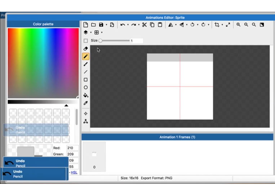Click the Resize diagonal arrows icon
Screen dimensions: 275x195
[228, 25]
